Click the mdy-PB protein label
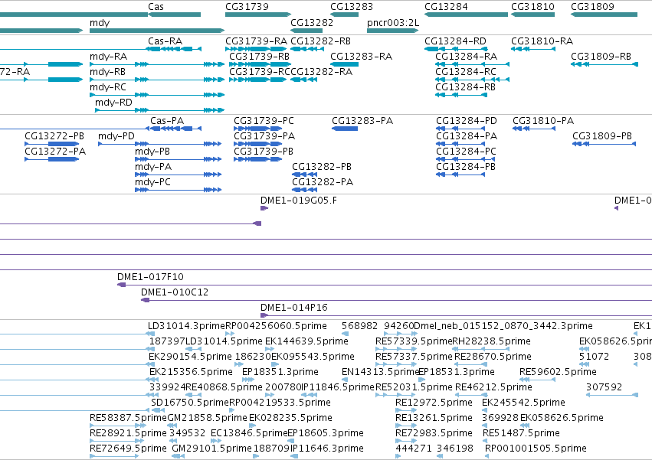Viewport: 652px width, 460px height. pos(152,152)
